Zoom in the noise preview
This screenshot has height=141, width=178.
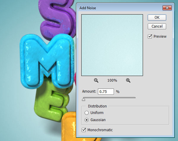coord(128,80)
